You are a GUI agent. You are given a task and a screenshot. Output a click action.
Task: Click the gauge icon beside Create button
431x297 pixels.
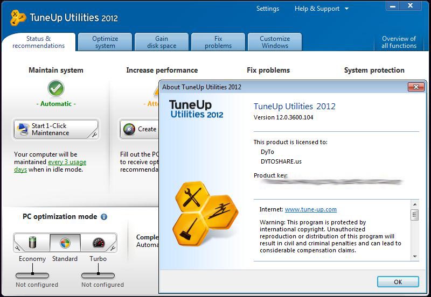coord(129,129)
